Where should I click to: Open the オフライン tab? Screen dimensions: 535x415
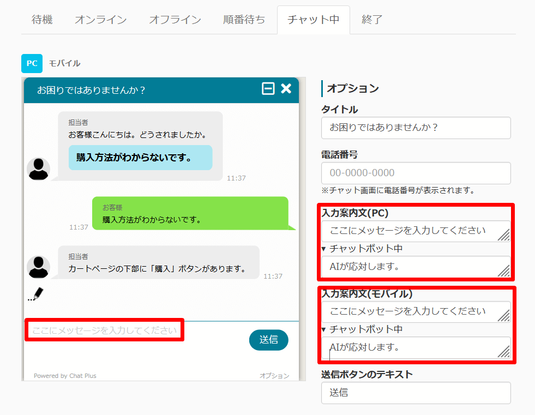tap(175, 20)
